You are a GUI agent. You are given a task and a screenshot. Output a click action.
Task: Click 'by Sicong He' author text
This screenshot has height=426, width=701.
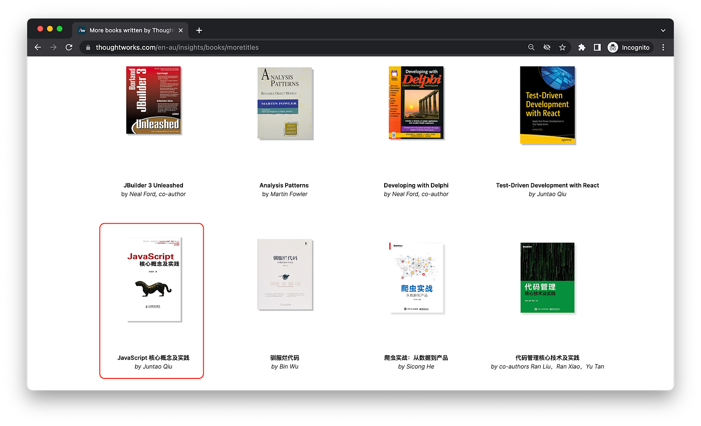pos(416,367)
